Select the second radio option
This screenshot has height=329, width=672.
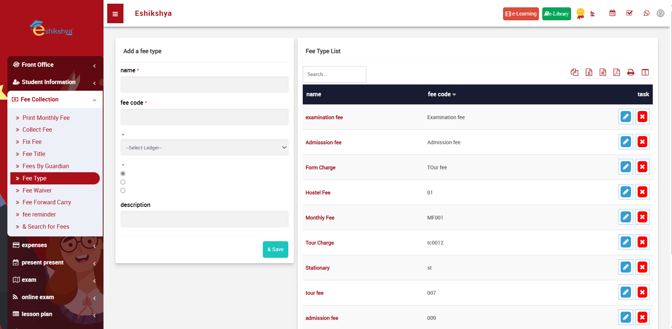click(123, 182)
